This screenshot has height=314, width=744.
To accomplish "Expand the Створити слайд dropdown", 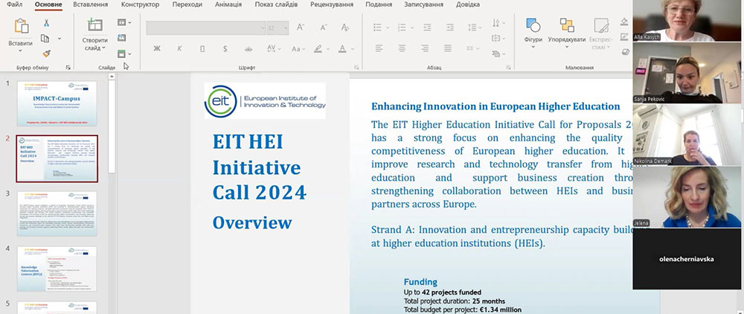I will coord(103,48).
